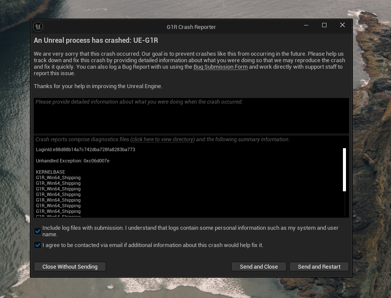
Task: Click the 'An Unreal process has crashed' heading
Action: (x=96, y=40)
